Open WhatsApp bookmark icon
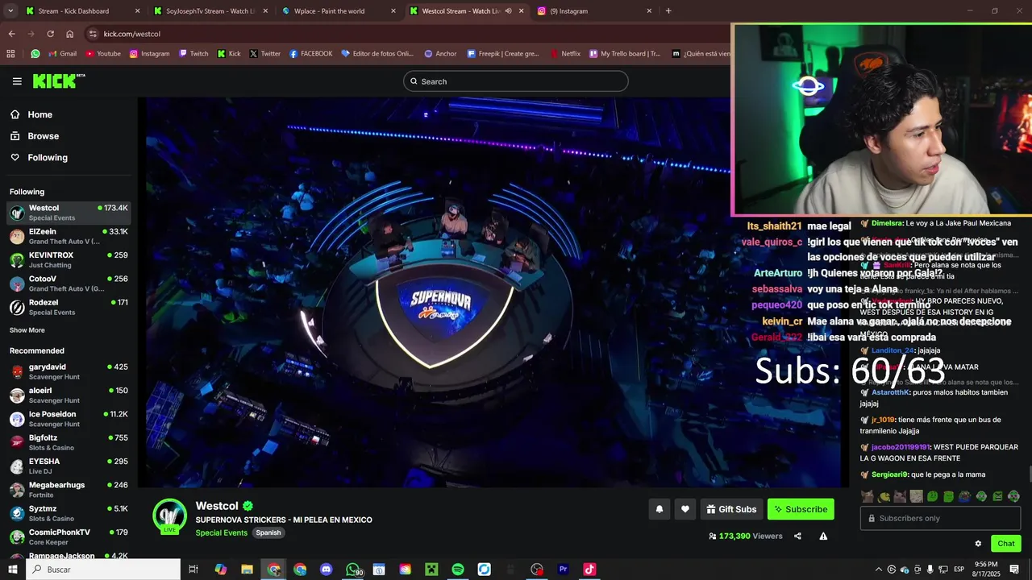The image size is (1032, 580). coord(35,54)
